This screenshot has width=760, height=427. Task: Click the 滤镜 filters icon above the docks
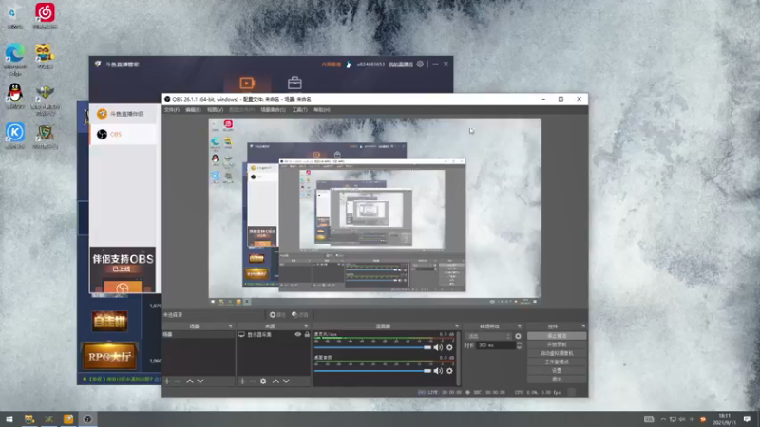click(x=300, y=315)
